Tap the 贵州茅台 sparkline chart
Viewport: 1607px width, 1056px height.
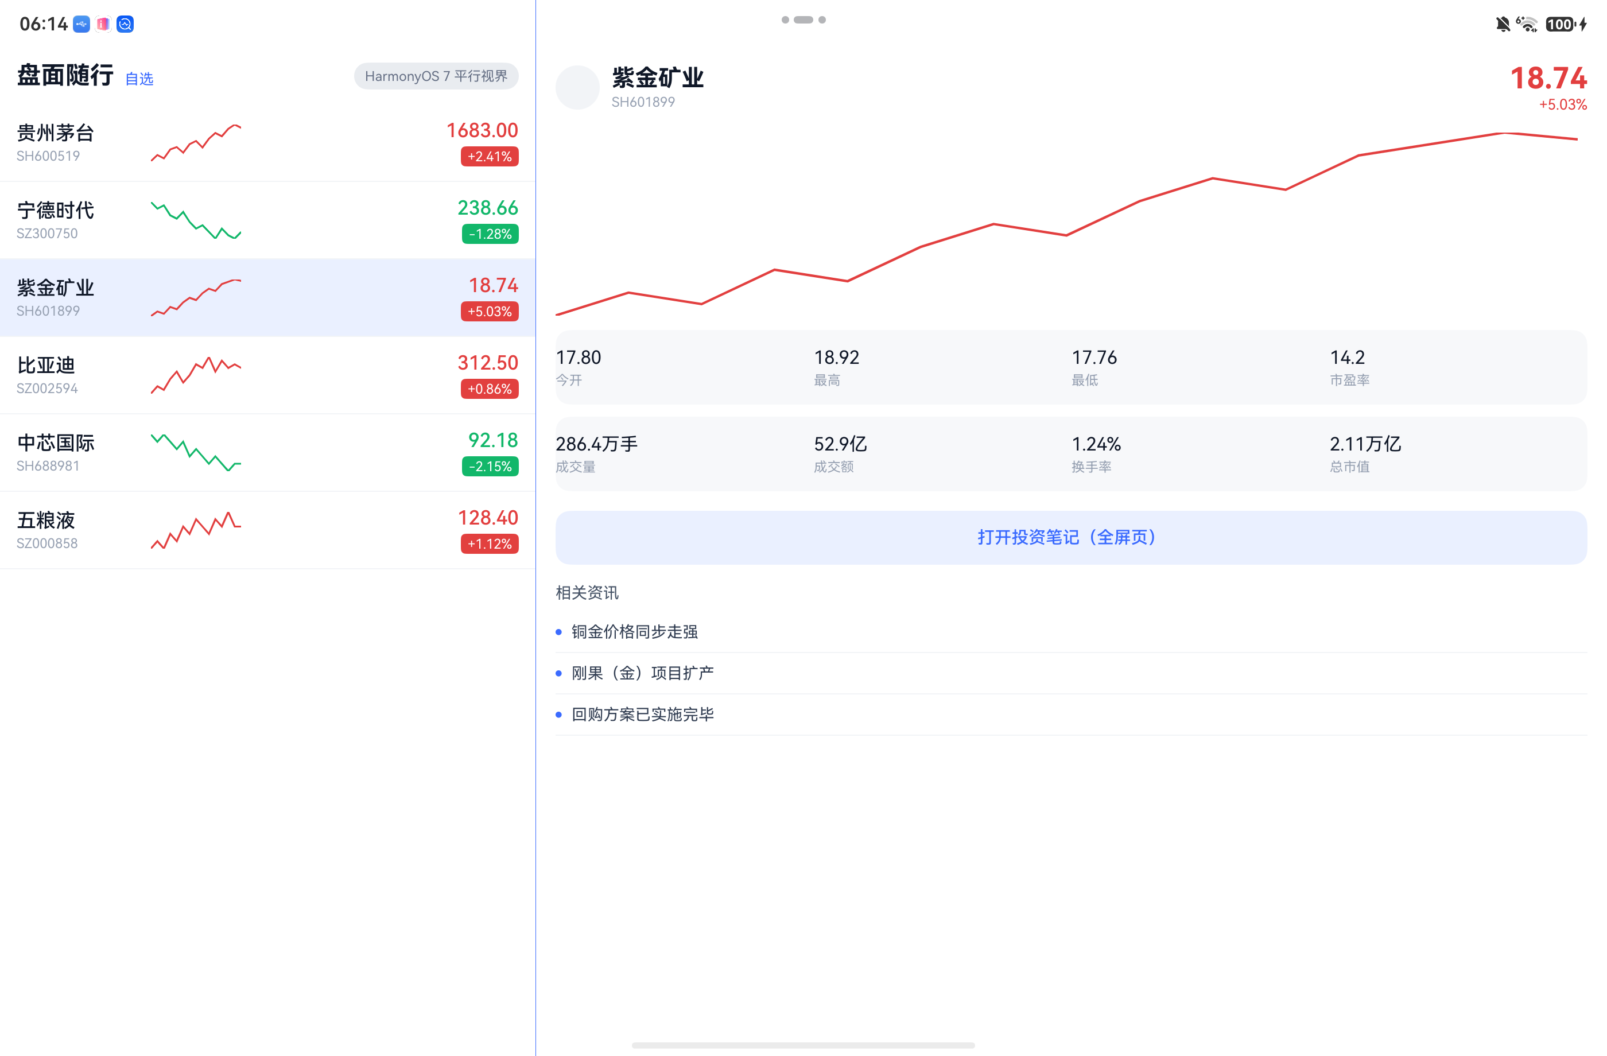[x=196, y=142]
